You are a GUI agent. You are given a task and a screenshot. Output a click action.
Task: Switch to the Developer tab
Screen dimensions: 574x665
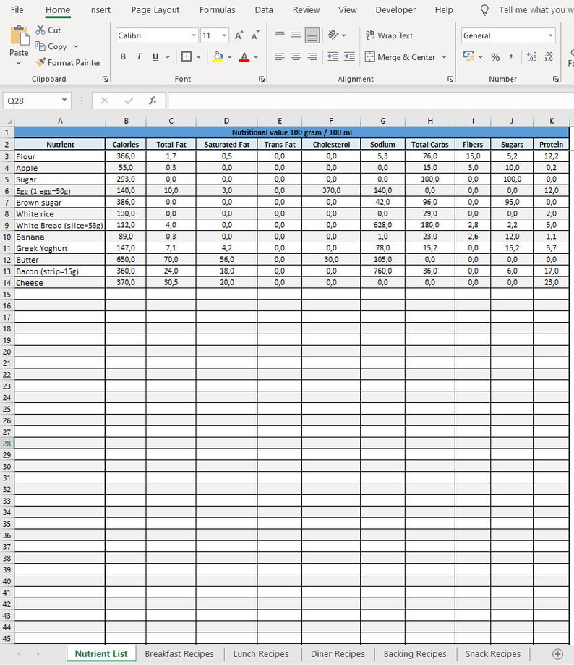tap(395, 9)
